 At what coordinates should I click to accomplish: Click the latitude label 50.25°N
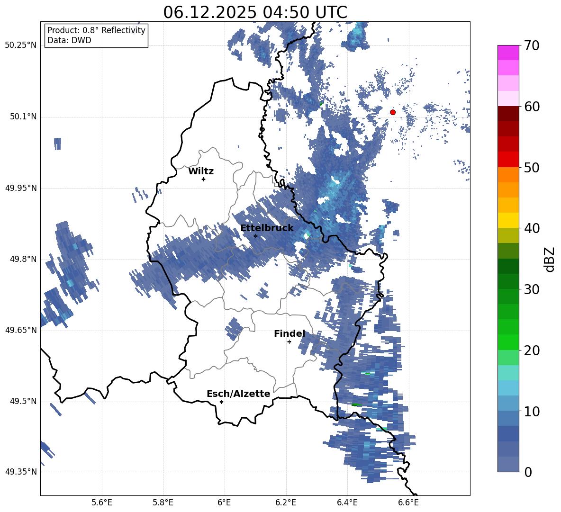click(x=21, y=45)
